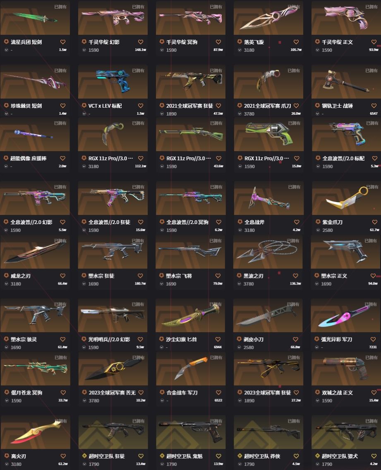Click the heart icon on 剥皮小刀
Screen dimensions: 381x470
[x=295, y=339]
